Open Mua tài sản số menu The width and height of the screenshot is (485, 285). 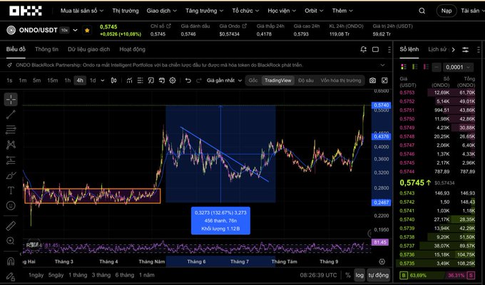click(x=82, y=11)
